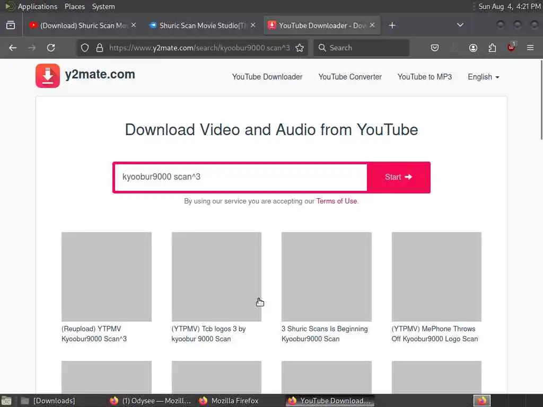
Task: Click title (YTPMV) MePhone Throws Off Kyoobur9000
Action: [435, 334]
